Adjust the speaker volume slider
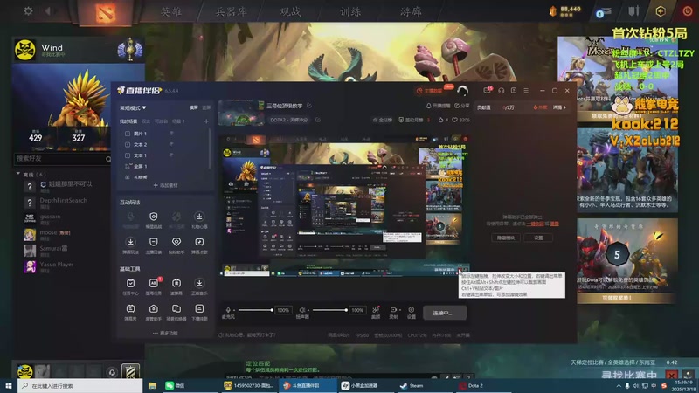Screen dimensions: 699x393 (329, 310)
